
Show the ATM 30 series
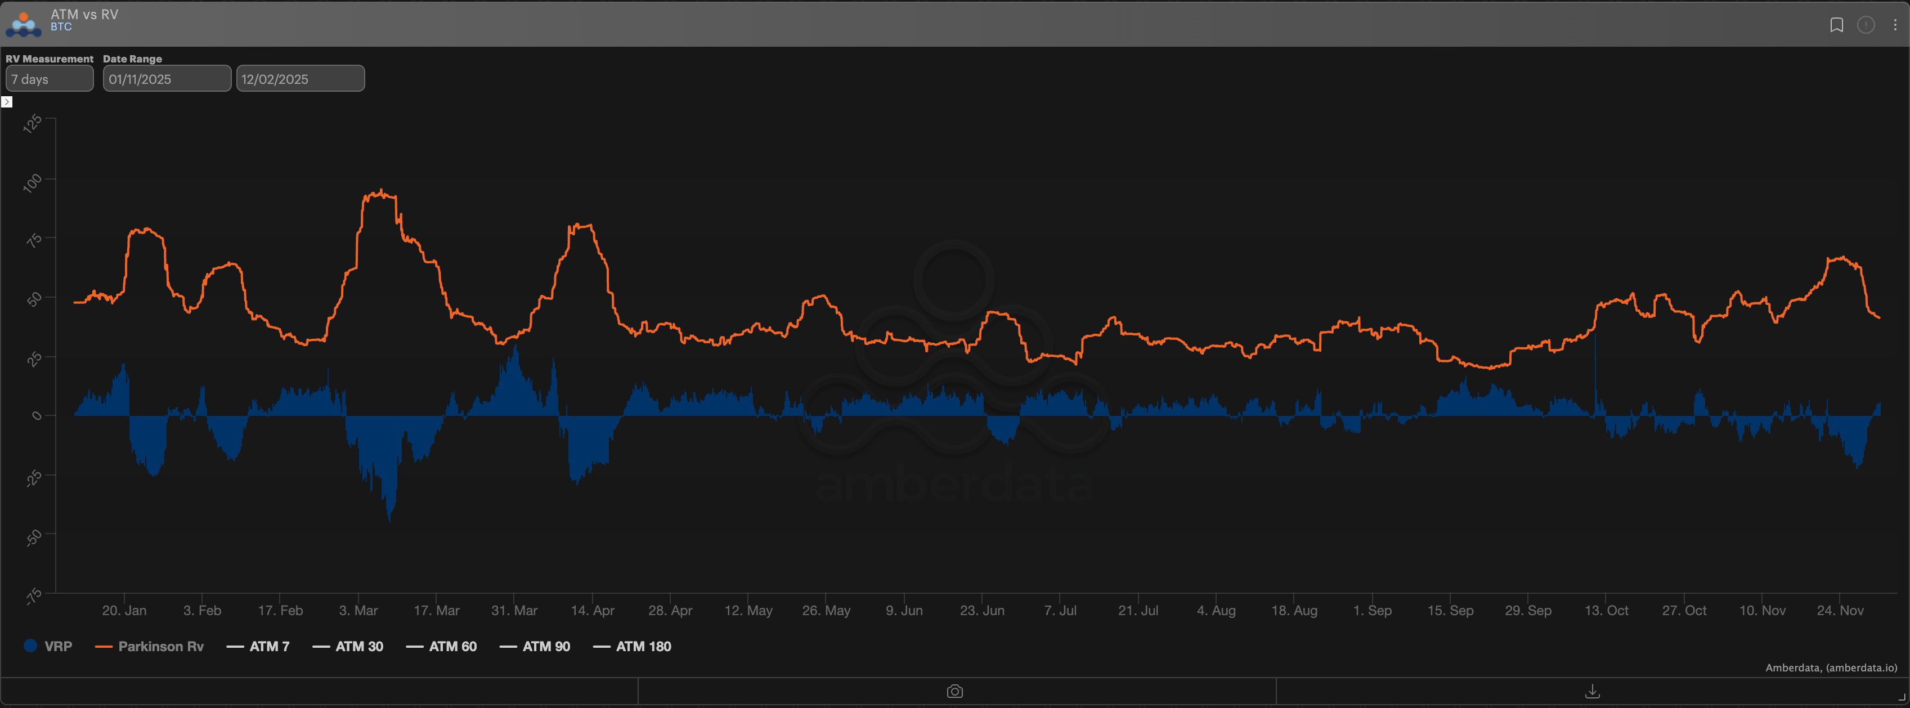(x=359, y=647)
